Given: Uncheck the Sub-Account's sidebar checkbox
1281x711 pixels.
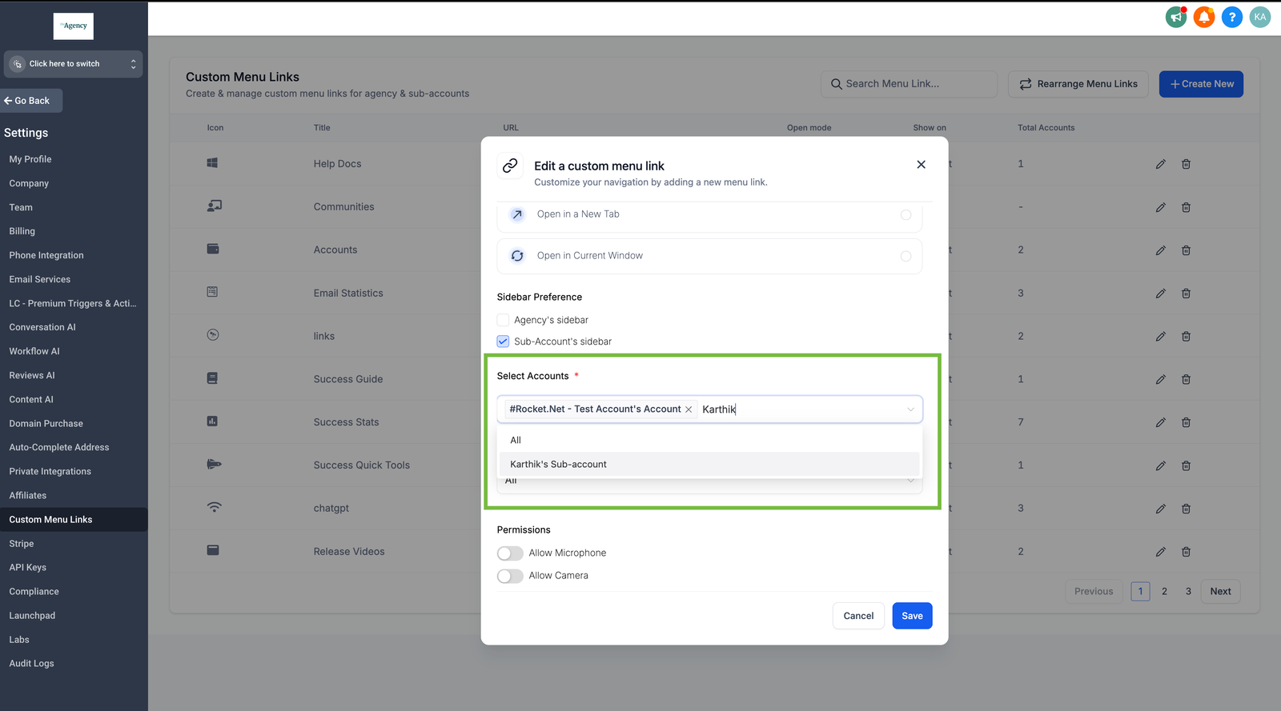Looking at the screenshot, I should point(504,342).
